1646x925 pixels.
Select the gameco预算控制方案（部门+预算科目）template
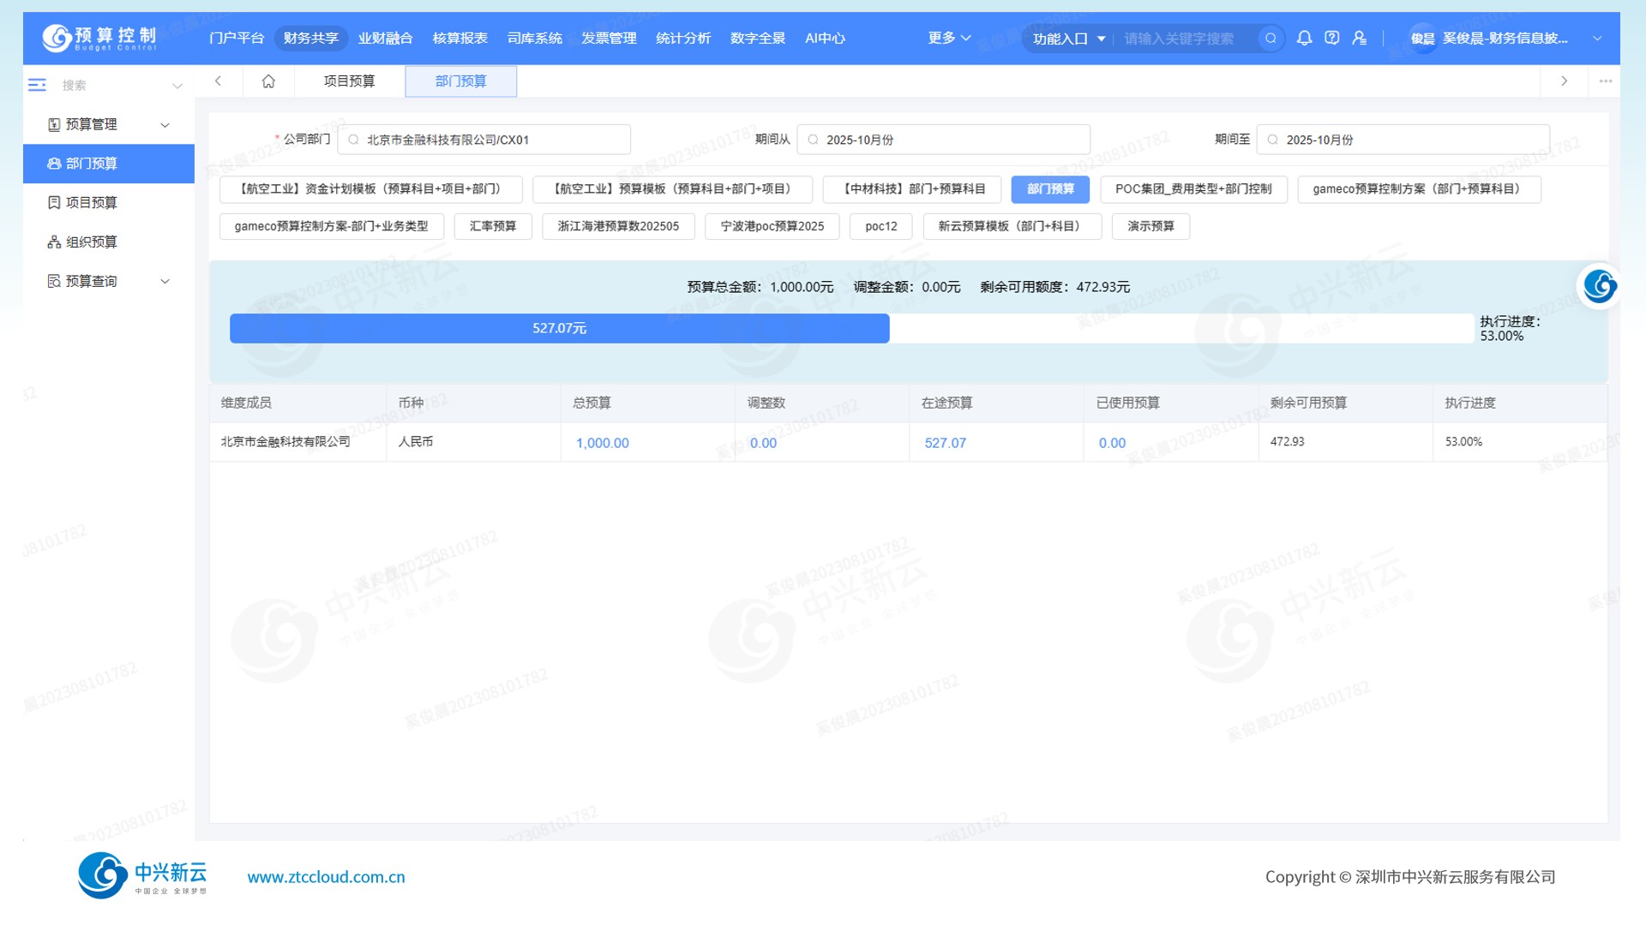coord(1419,189)
